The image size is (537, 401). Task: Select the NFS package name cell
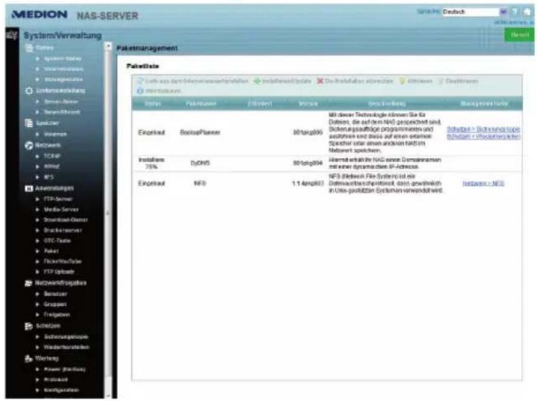[200, 183]
